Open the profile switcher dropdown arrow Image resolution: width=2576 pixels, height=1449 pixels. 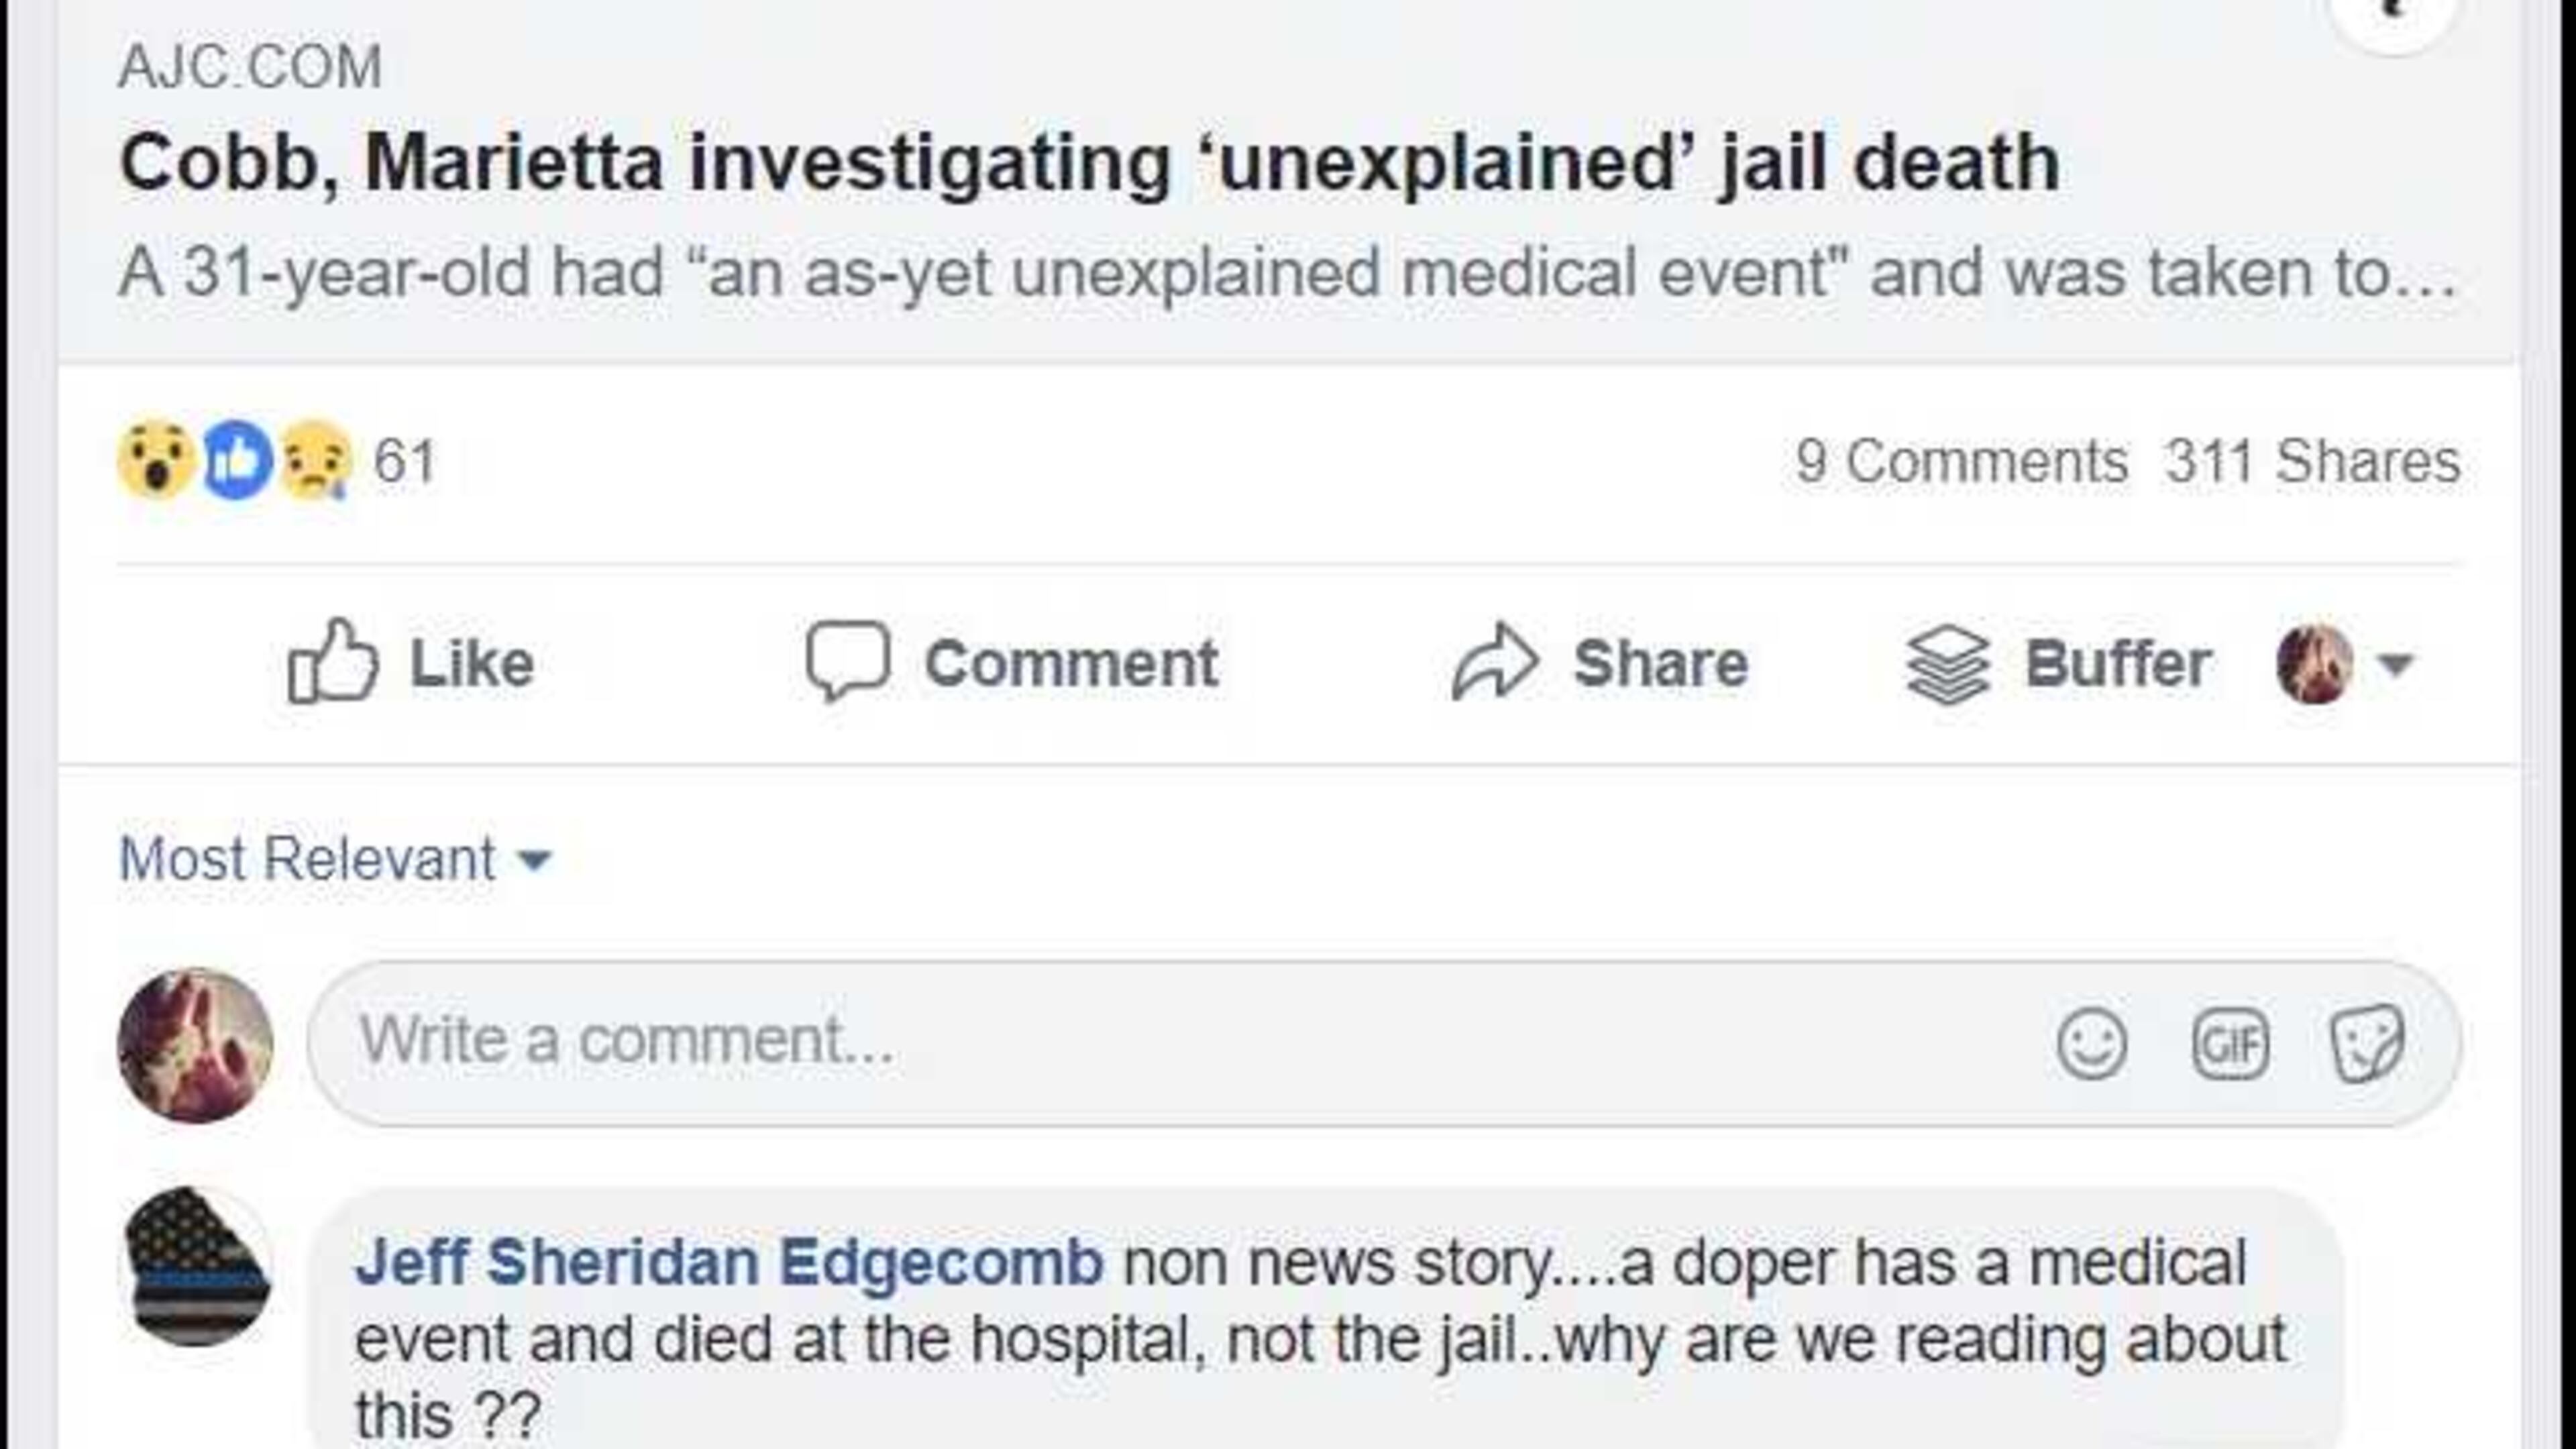(x=2396, y=664)
